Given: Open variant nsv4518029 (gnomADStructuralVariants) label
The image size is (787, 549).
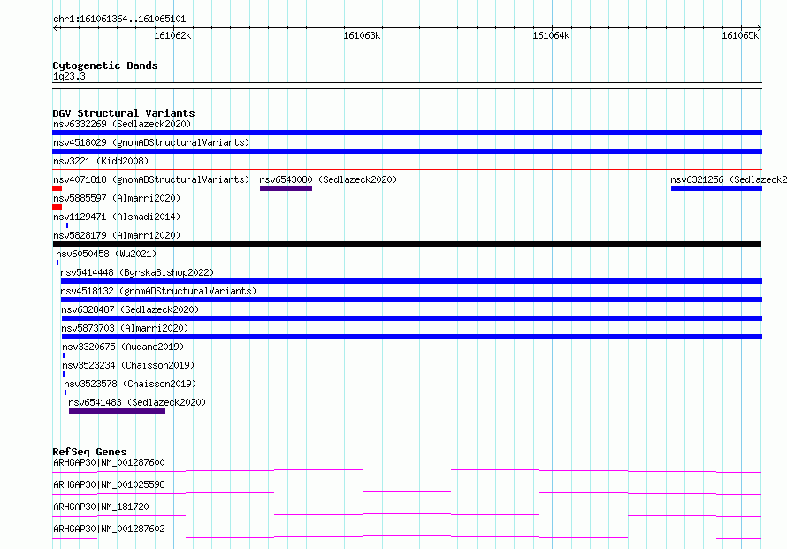Looking at the screenshot, I should tap(151, 142).
